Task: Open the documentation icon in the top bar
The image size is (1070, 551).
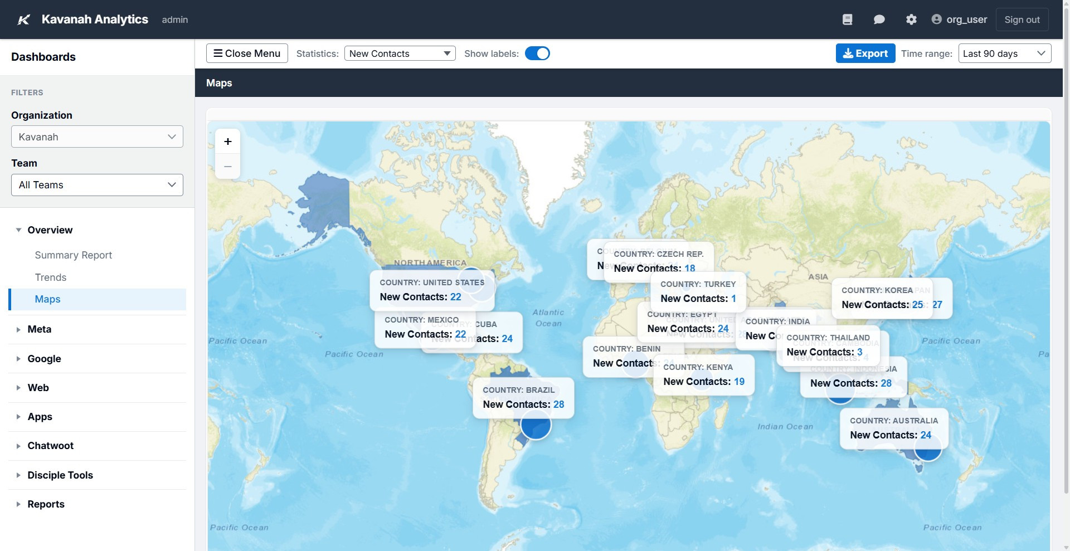Action: tap(848, 19)
